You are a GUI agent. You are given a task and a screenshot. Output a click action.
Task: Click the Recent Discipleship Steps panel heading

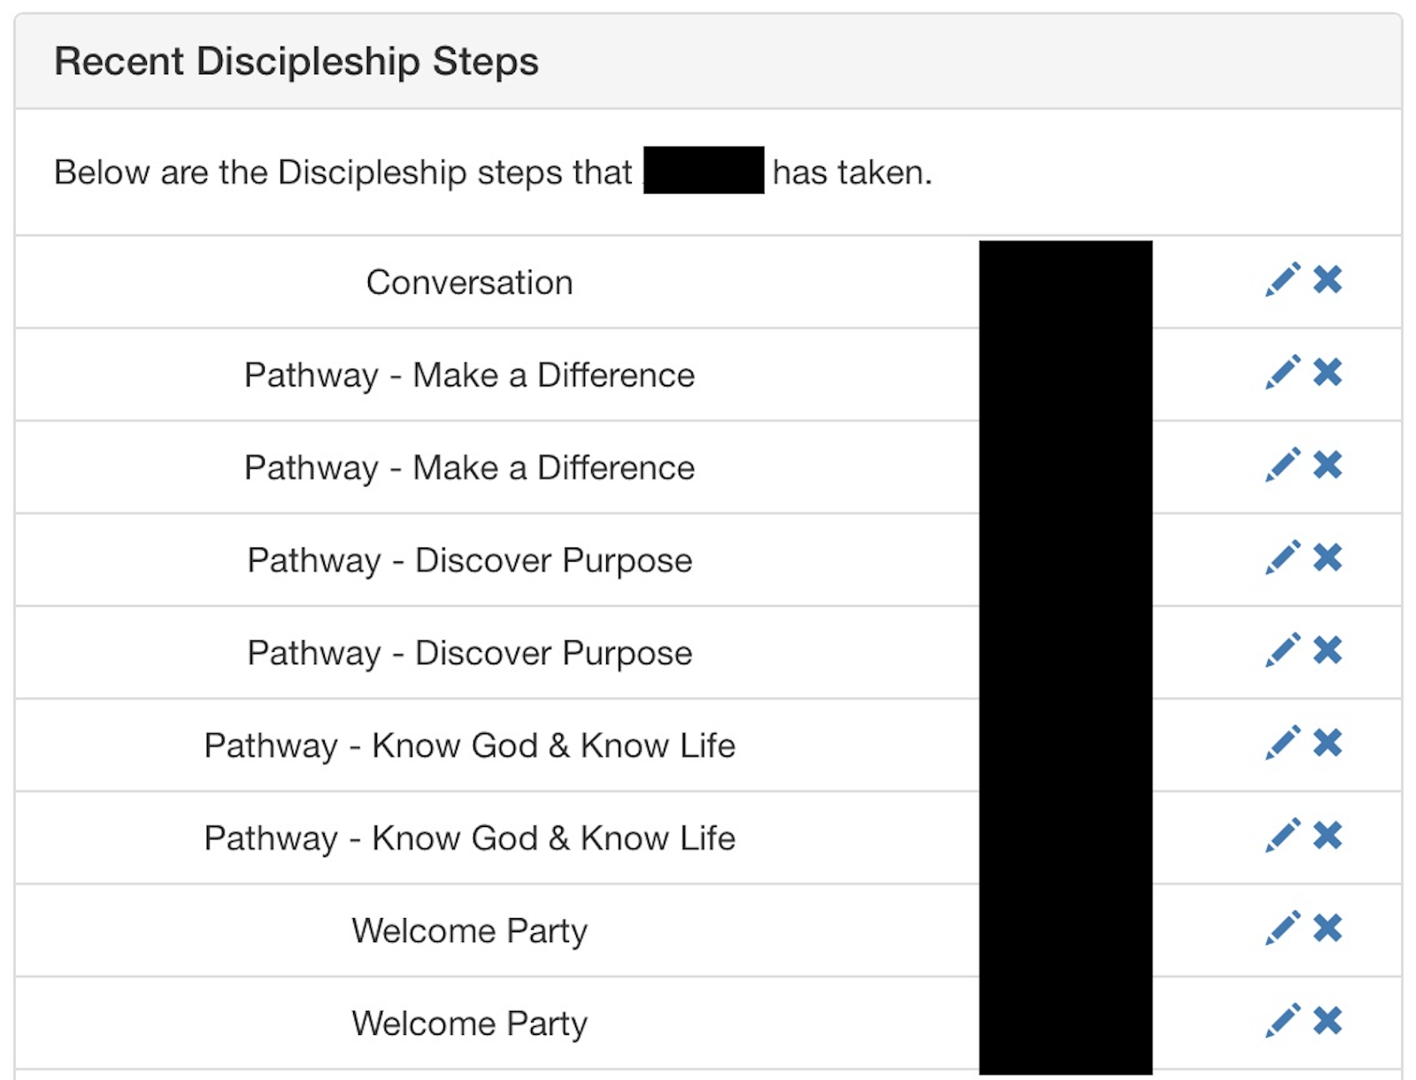point(296,62)
